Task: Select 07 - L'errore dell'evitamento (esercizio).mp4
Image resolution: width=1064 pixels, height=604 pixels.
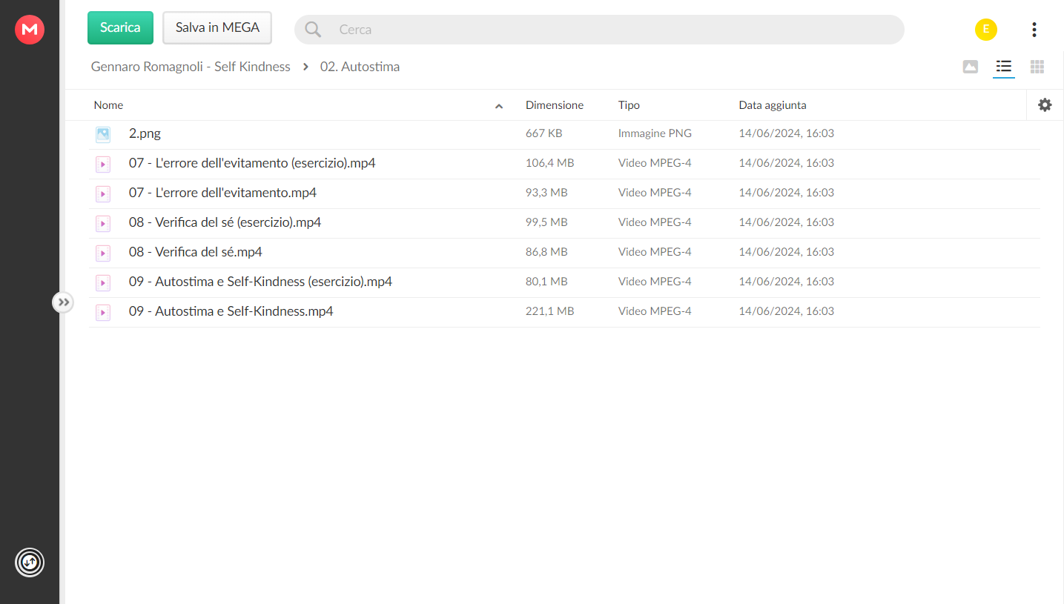Action: coord(252,163)
